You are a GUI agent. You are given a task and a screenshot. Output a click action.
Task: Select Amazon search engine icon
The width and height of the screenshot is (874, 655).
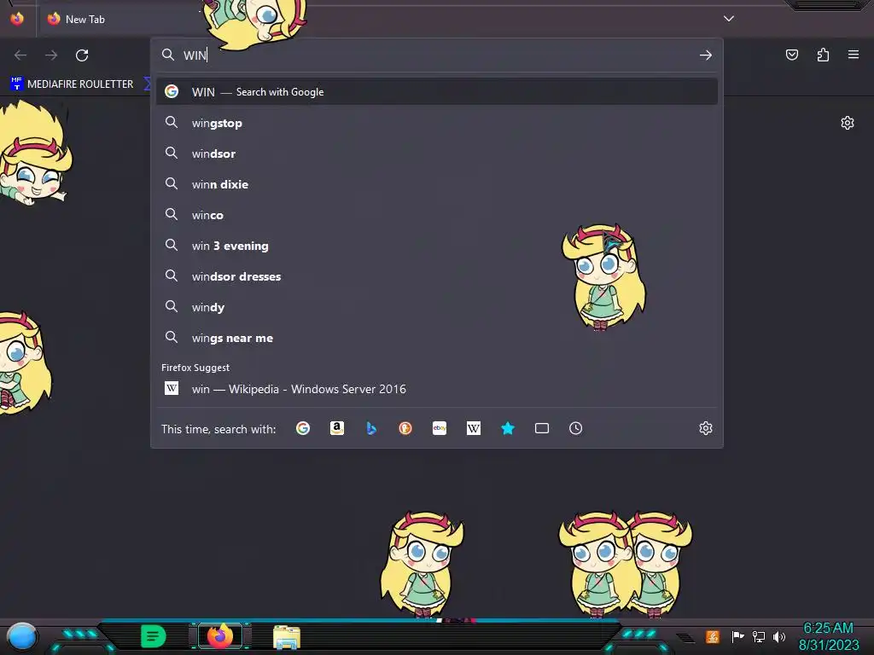[x=336, y=428]
